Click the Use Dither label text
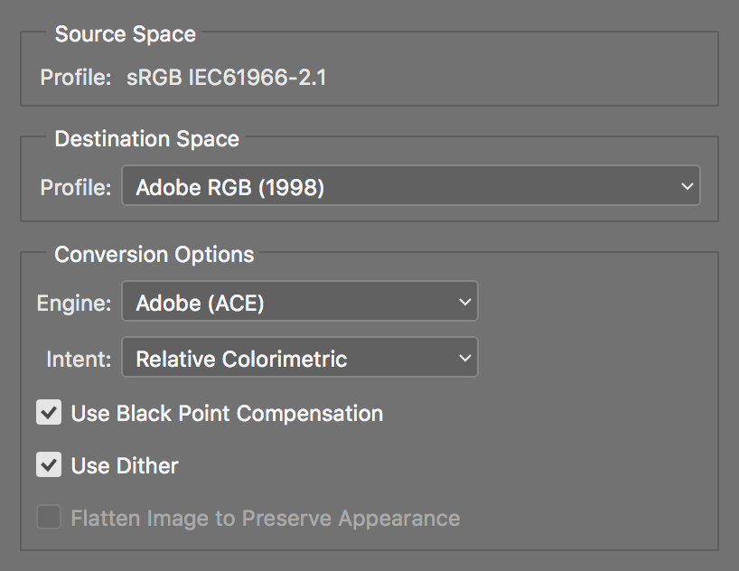 click(x=125, y=466)
